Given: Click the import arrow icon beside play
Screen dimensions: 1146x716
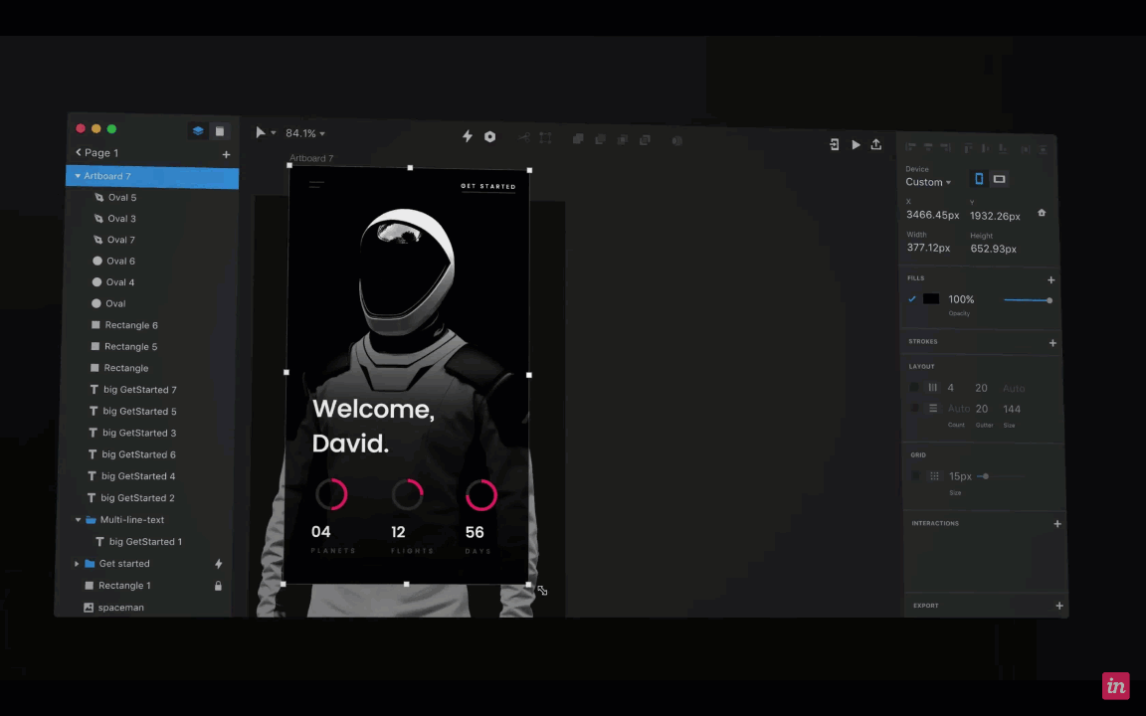Looking at the screenshot, I should [x=834, y=144].
